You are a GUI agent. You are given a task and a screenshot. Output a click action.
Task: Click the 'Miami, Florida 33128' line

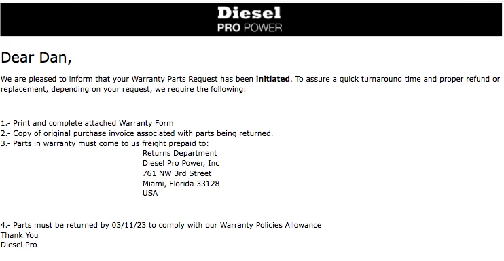[x=181, y=184]
